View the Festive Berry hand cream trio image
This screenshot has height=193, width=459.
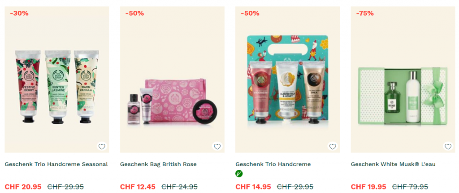(57, 87)
